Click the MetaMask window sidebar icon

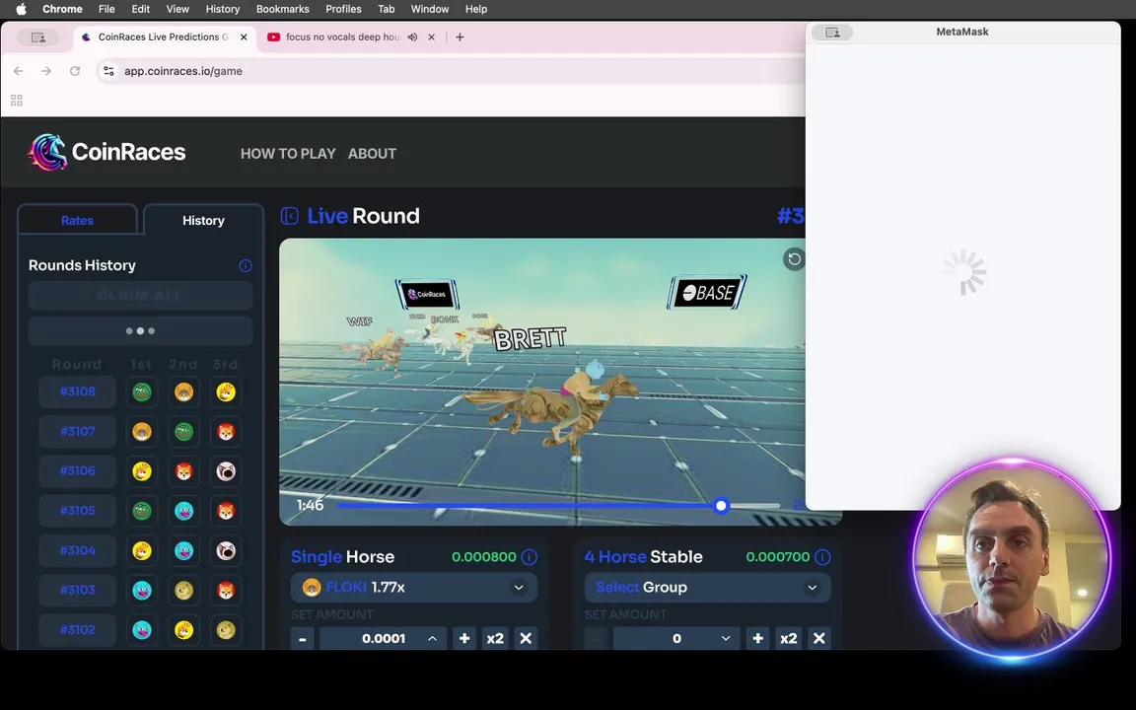tap(832, 33)
